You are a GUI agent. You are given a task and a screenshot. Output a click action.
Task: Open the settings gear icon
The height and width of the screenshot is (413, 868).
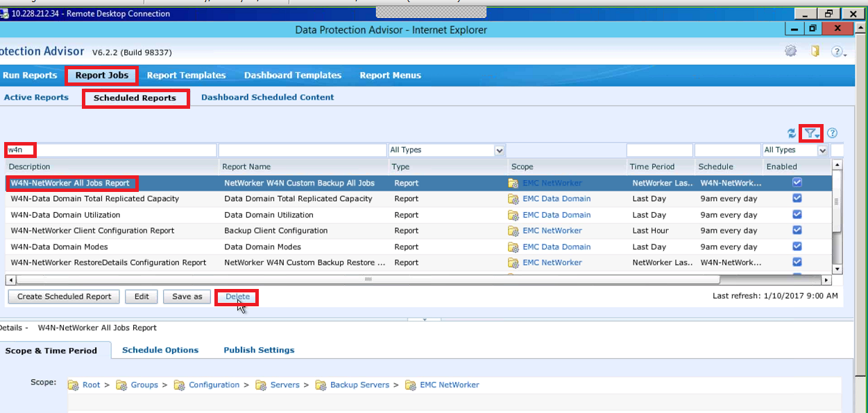790,51
